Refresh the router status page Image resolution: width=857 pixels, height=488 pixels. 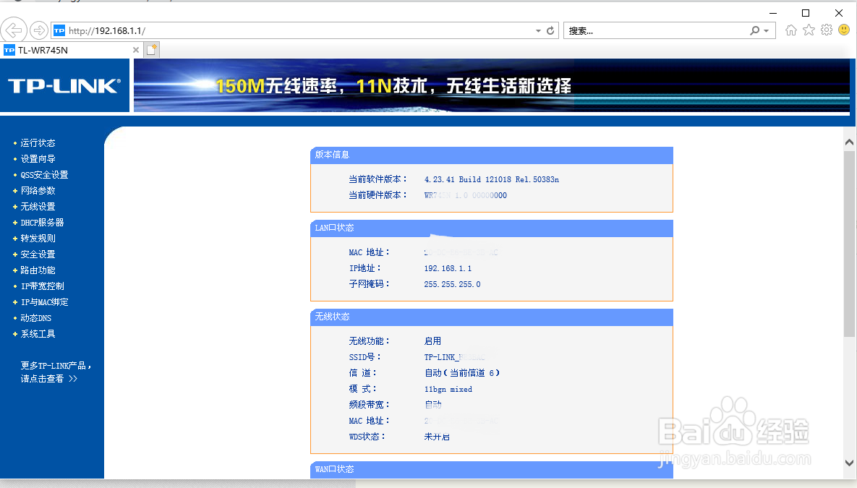(x=550, y=30)
